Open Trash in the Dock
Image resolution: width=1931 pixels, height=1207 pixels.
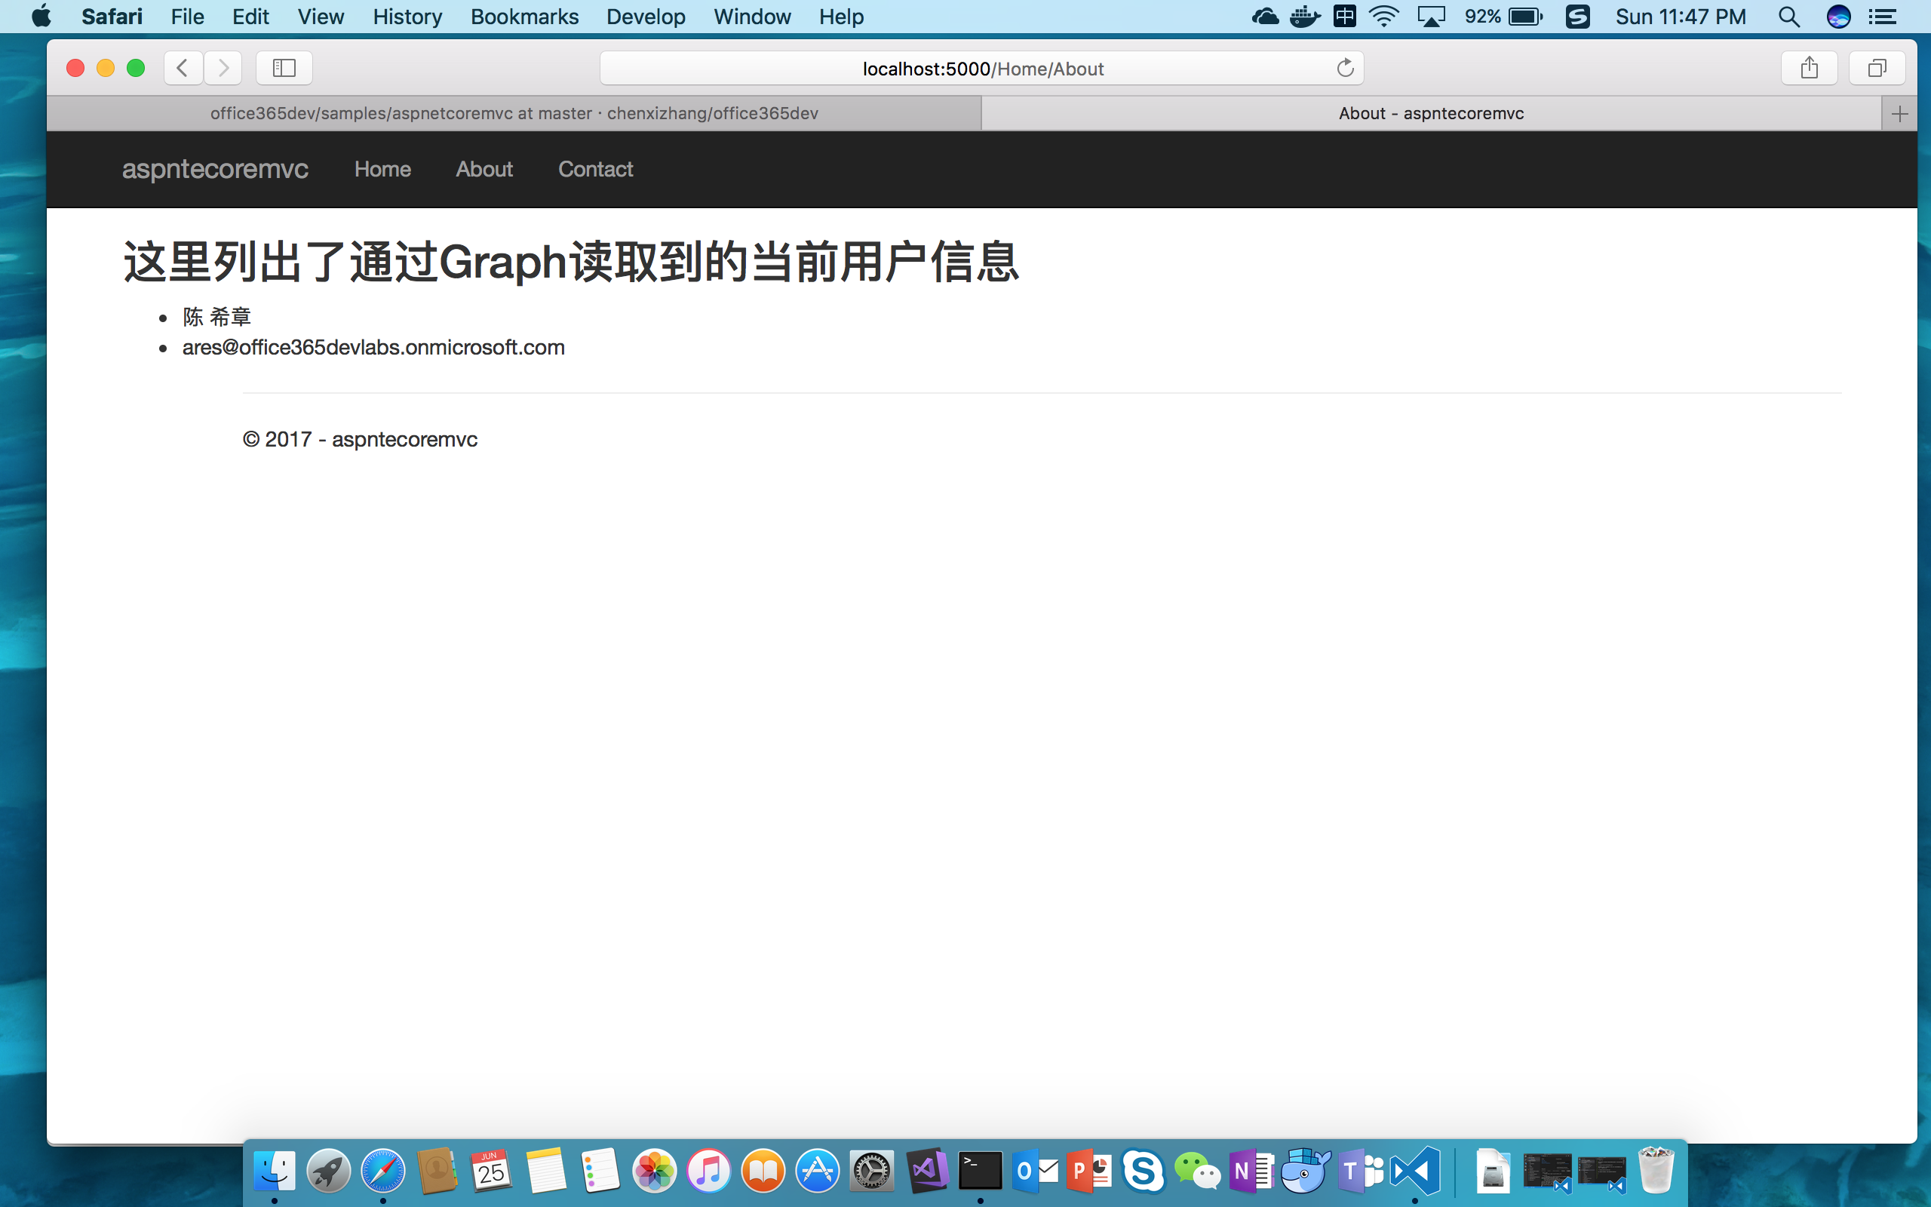point(1656,1169)
